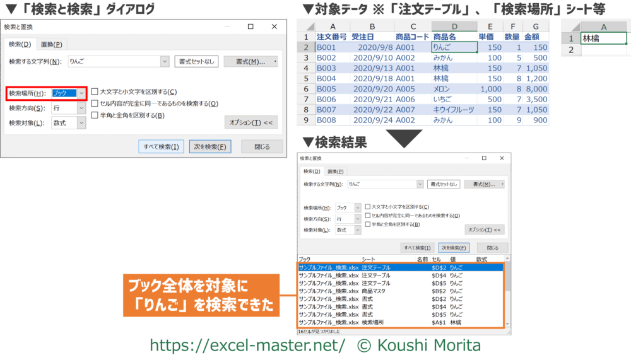Click the オプション << button to collapse options
Image resolution: width=631 pixels, height=355 pixels.
coord(251,122)
